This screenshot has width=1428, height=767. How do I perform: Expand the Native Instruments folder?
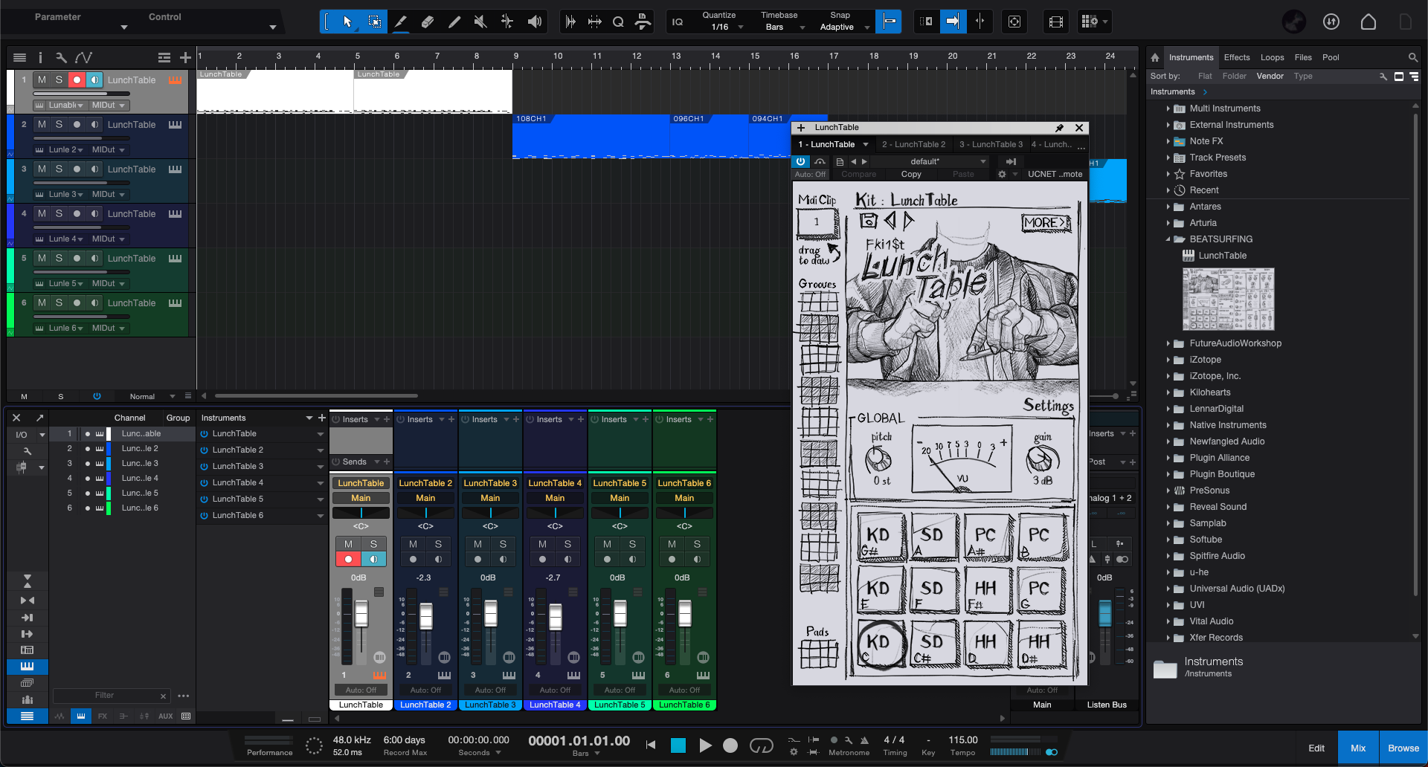click(x=1168, y=425)
